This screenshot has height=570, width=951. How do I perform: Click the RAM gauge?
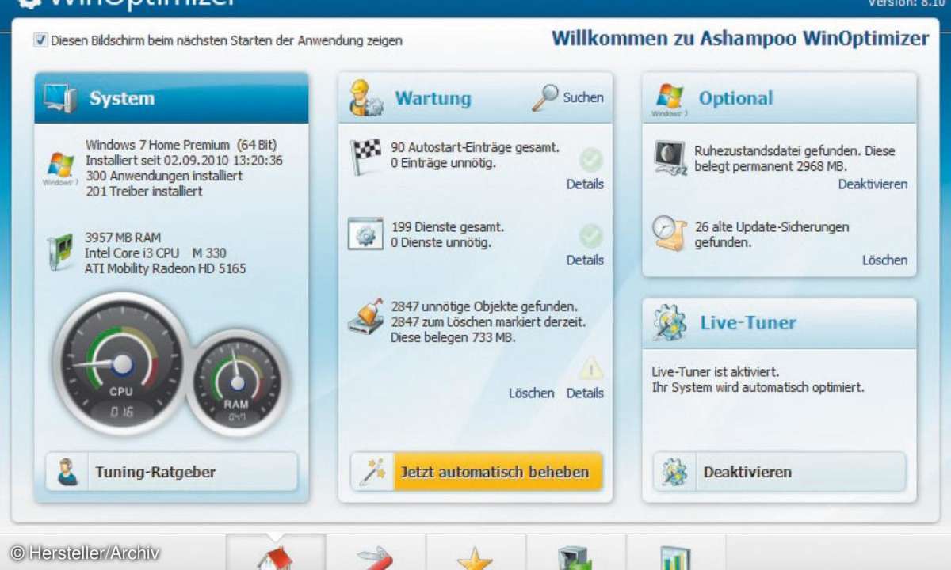tap(235, 382)
